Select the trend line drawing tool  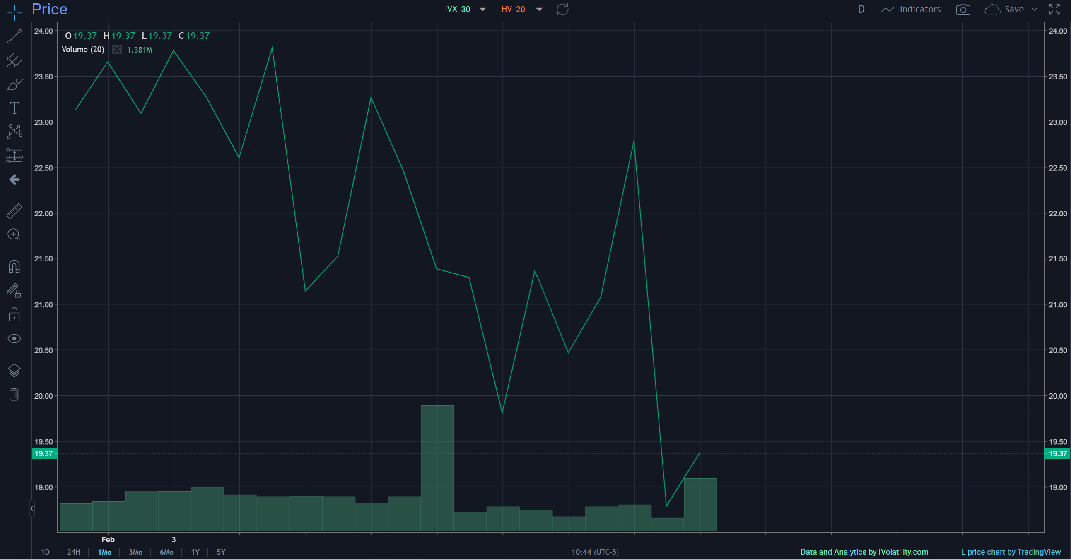pos(14,36)
